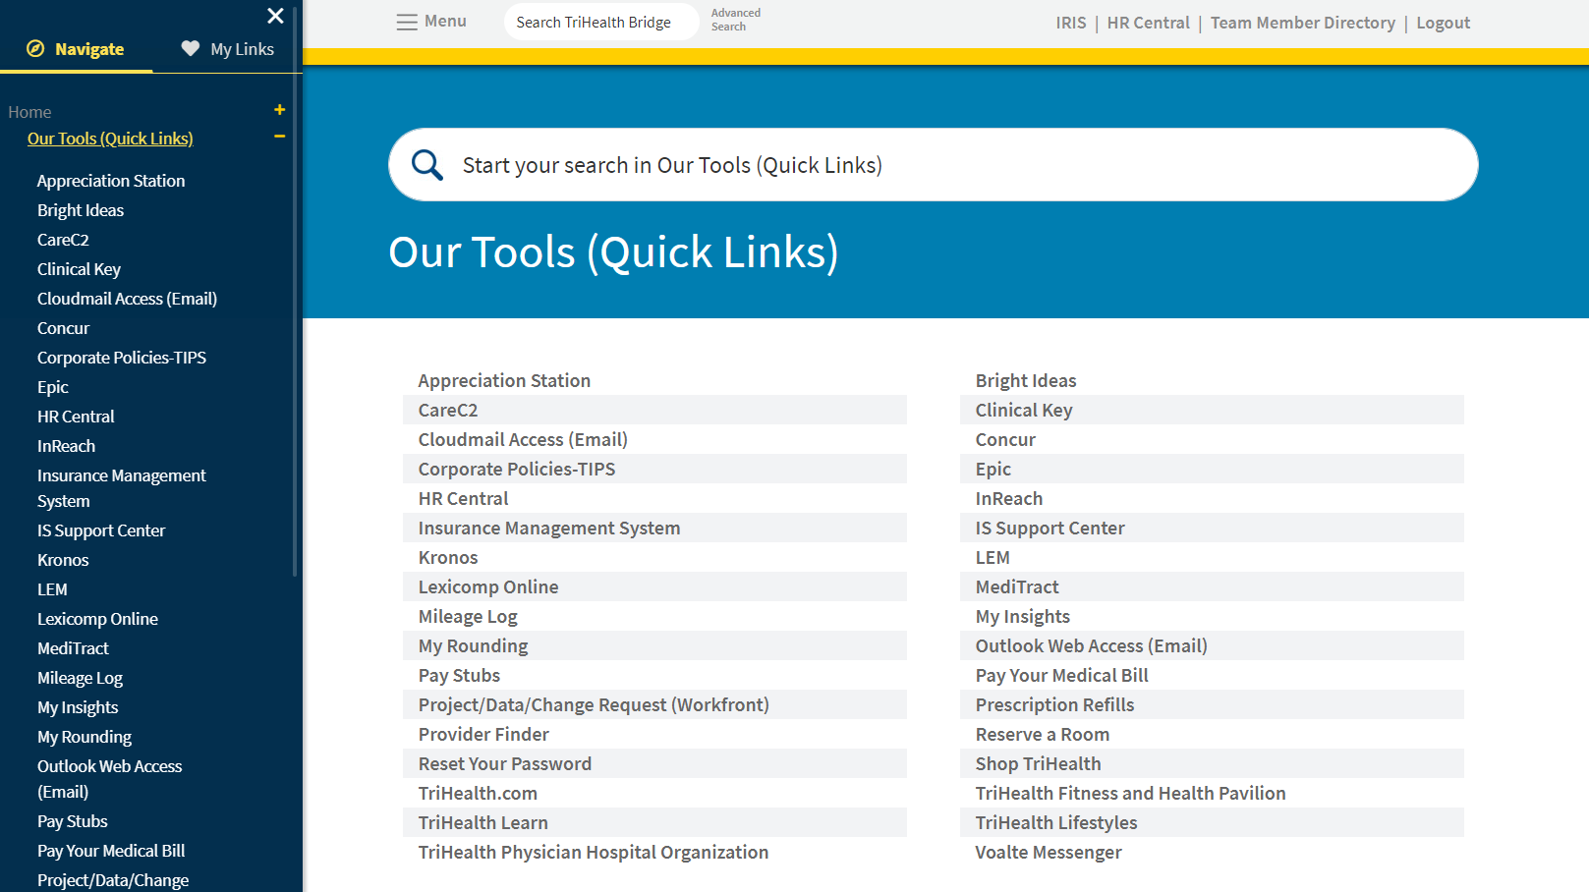Open Voalte Messenger from the list
The height and width of the screenshot is (892, 1589).
tap(1048, 852)
